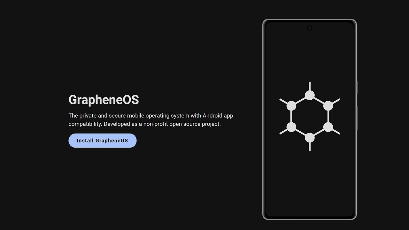Click the top vertical spoke of the logo

coord(310,86)
